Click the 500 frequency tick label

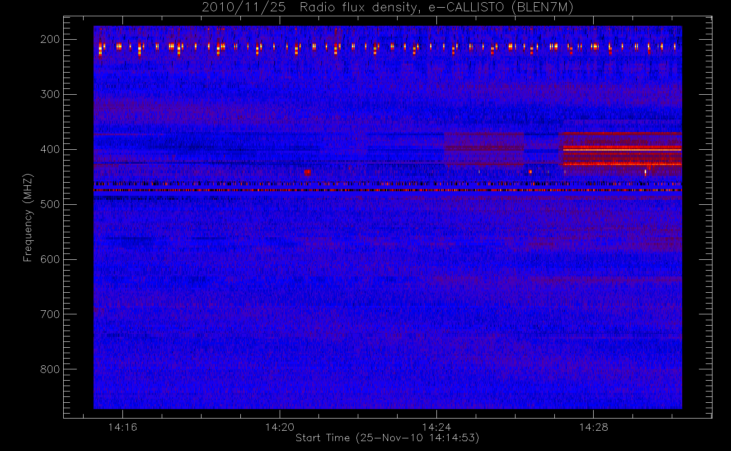(50, 204)
